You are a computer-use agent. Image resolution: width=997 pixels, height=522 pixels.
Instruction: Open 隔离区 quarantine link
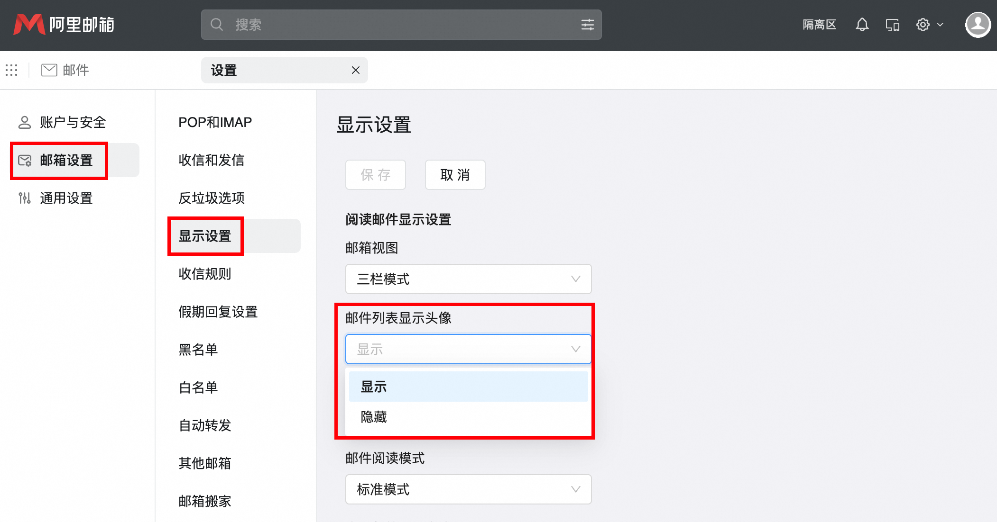819,25
